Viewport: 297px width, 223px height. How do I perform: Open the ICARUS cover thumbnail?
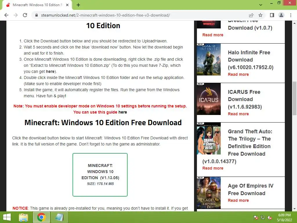[209, 99]
